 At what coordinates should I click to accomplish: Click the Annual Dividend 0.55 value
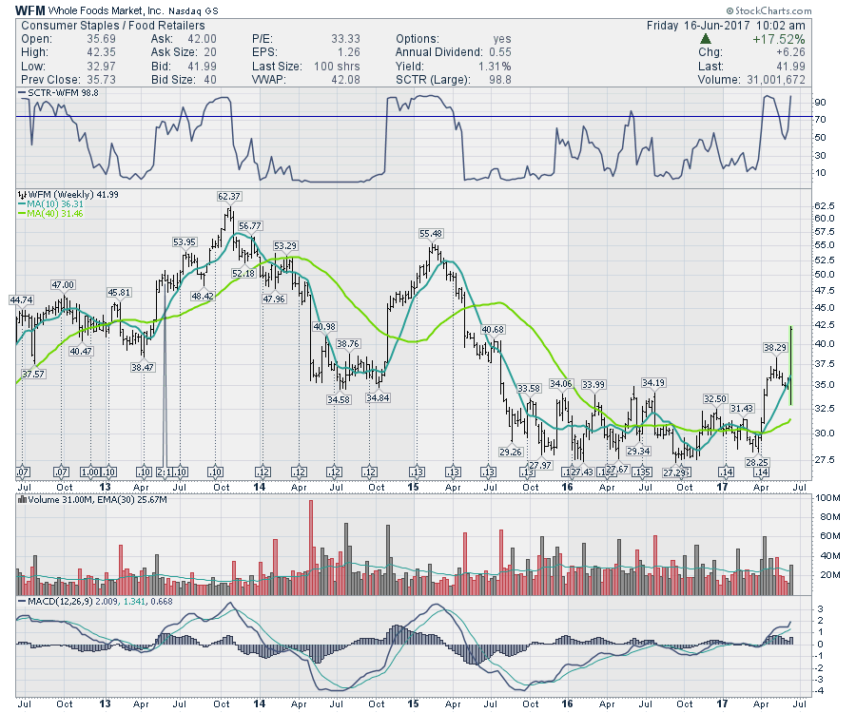(x=500, y=52)
